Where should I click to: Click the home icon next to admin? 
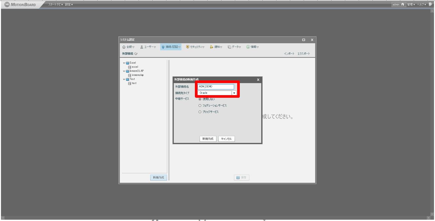[x=403, y=4]
